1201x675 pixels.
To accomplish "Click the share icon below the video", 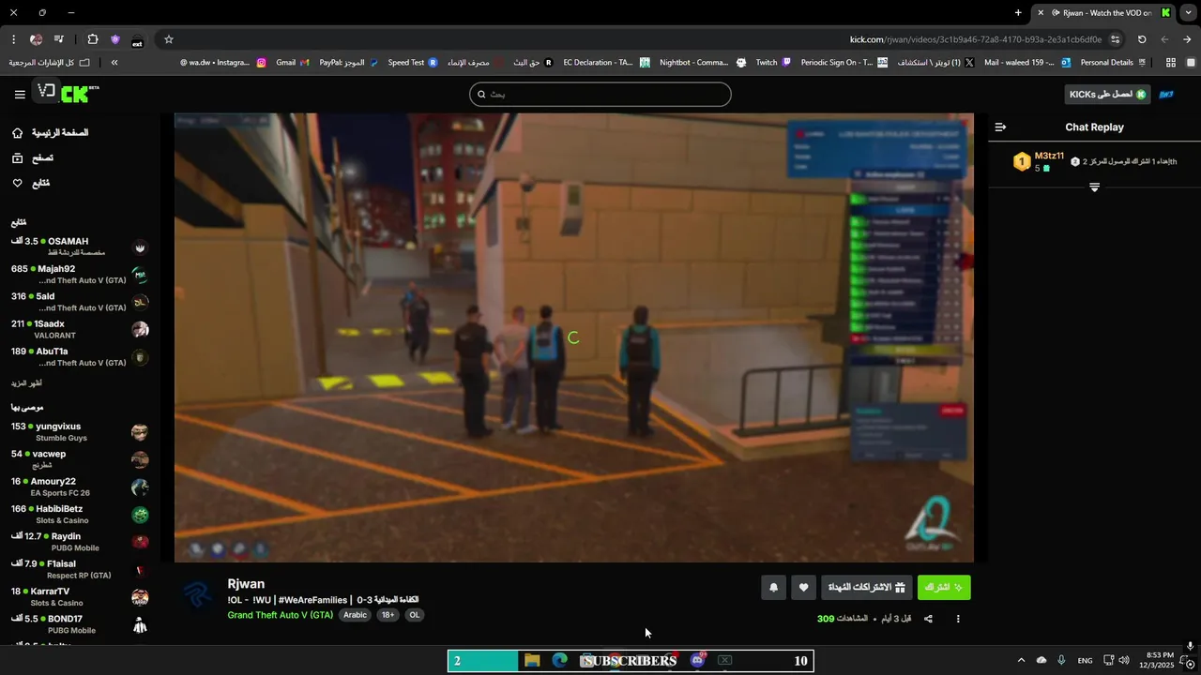I will [x=928, y=619].
